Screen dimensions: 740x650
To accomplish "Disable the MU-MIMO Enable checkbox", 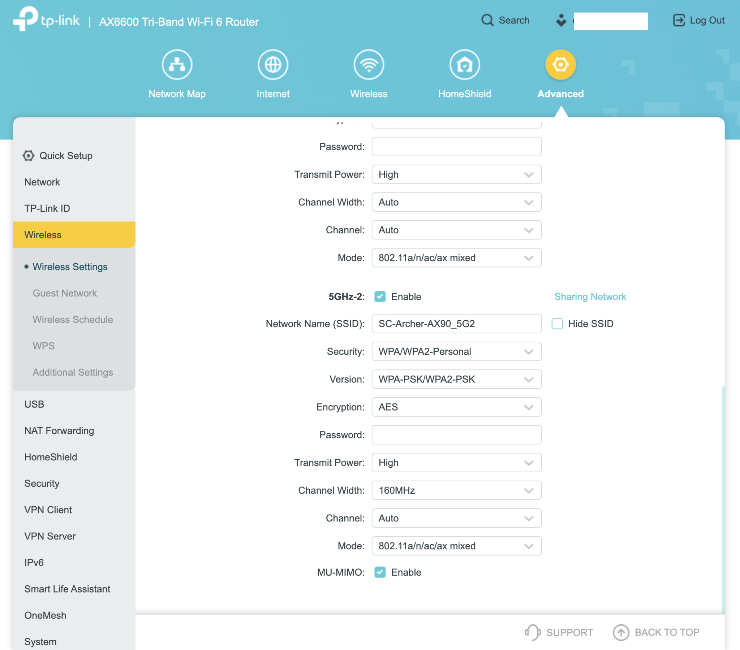I will [x=380, y=572].
